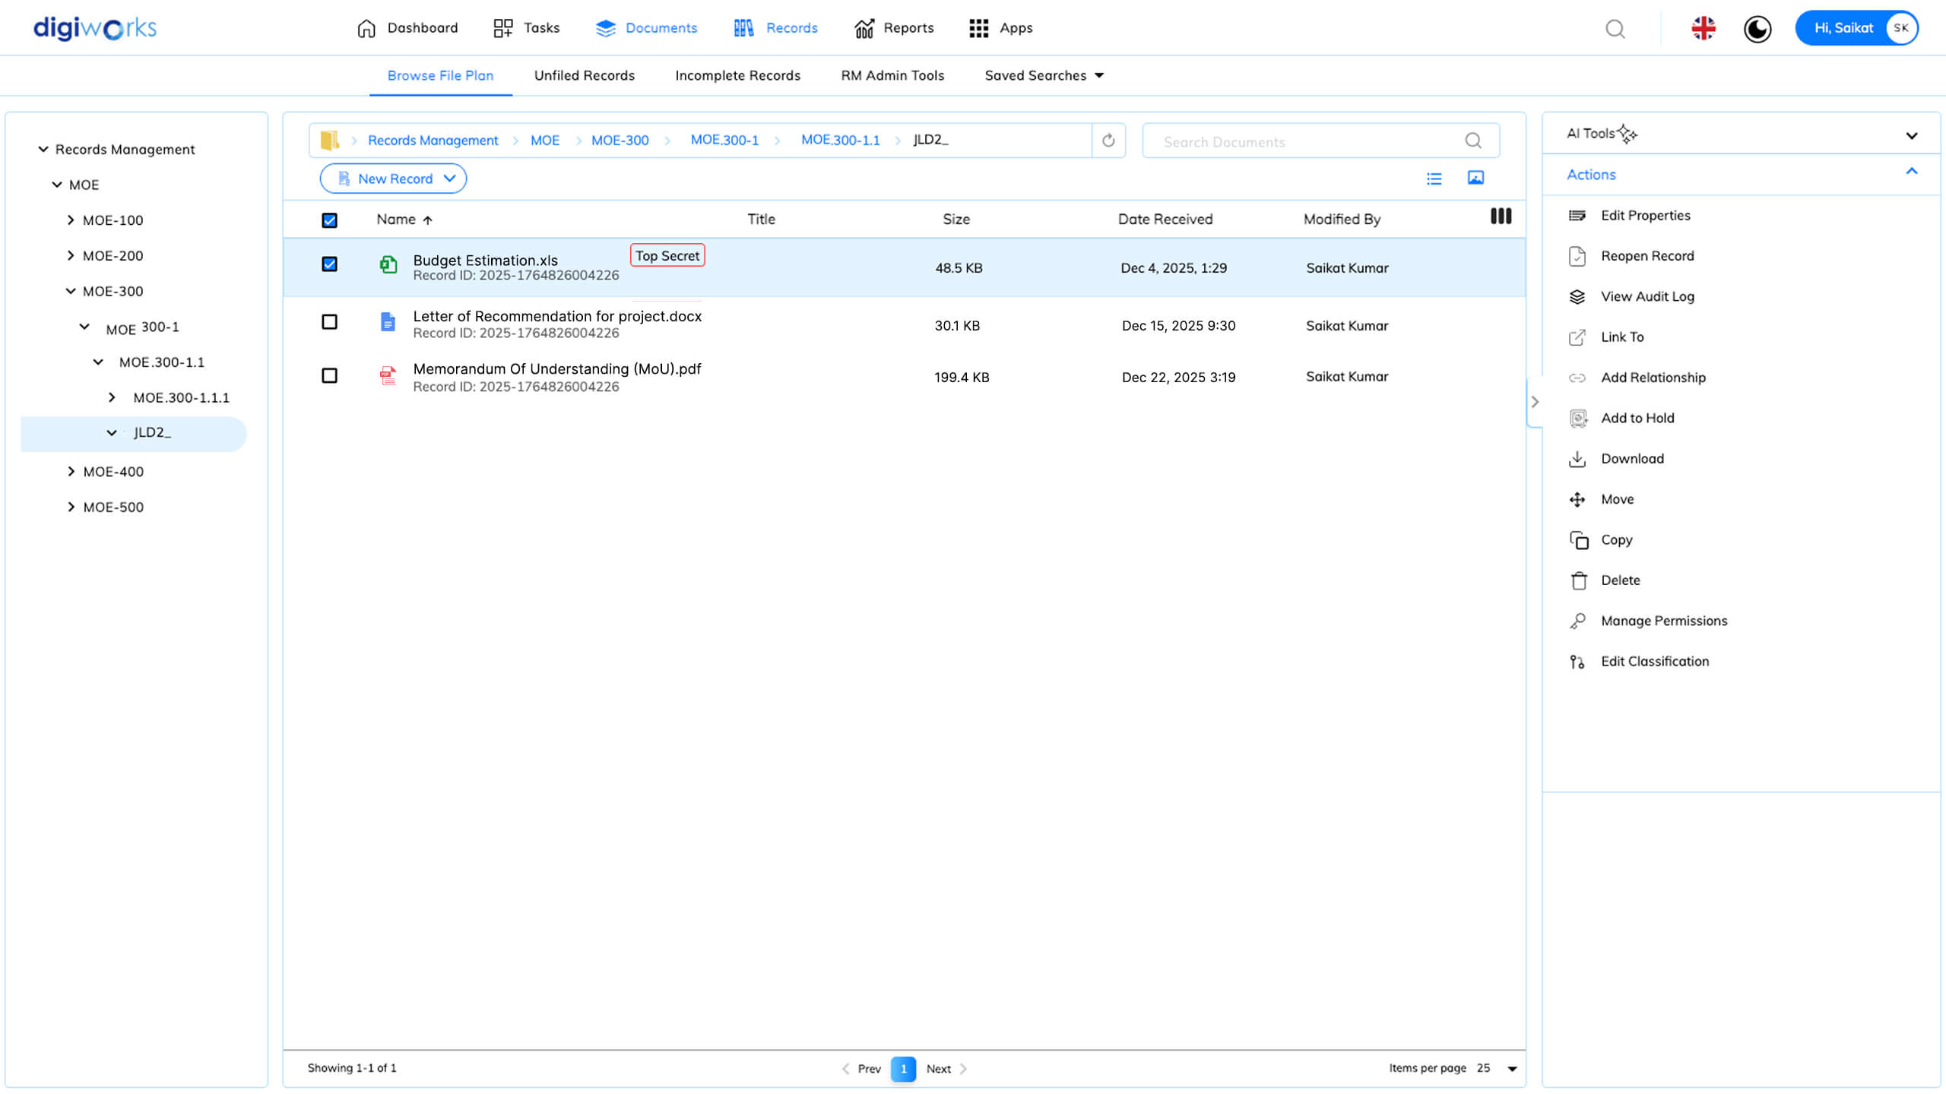Collapse the JLD2_ folder in the tree
Image resolution: width=1946 pixels, height=1094 pixels.
point(113,432)
